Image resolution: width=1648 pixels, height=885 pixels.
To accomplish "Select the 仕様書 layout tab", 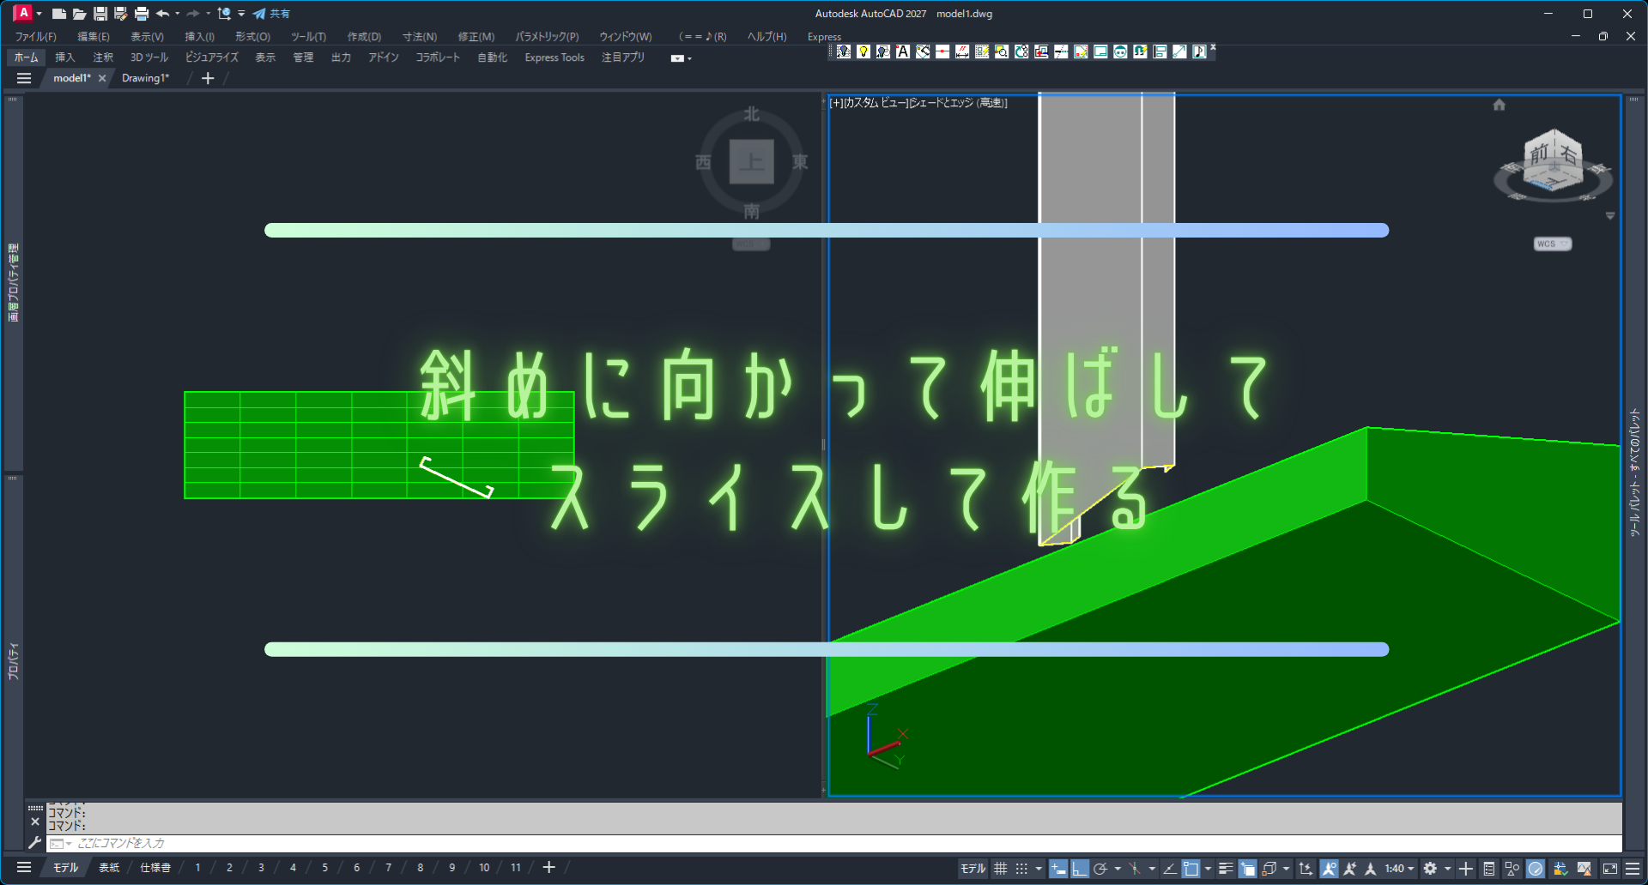I will (x=155, y=868).
